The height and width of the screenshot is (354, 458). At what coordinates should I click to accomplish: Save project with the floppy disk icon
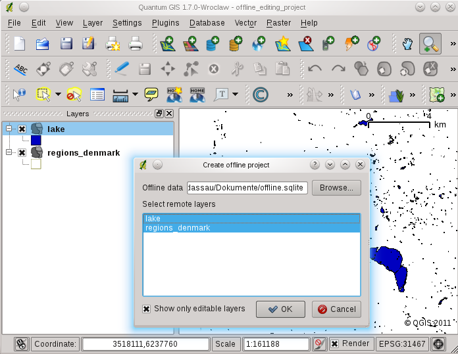tap(66, 44)
